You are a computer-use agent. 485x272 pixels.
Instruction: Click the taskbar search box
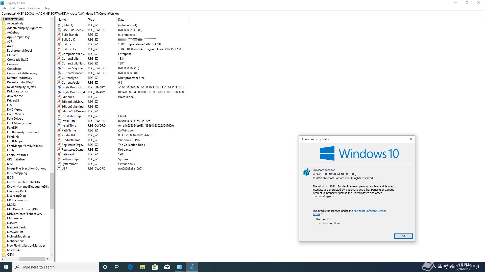[x=56, y=267]
